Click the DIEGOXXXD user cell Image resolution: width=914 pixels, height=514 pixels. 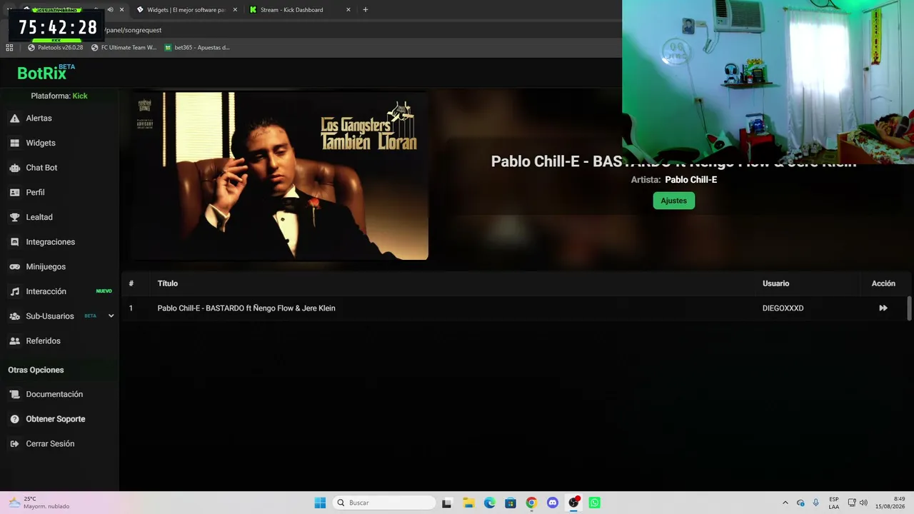tap(783, 308)
